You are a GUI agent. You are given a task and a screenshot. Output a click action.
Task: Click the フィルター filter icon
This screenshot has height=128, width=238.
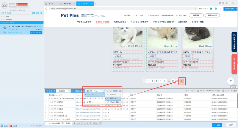coord(186,91)
